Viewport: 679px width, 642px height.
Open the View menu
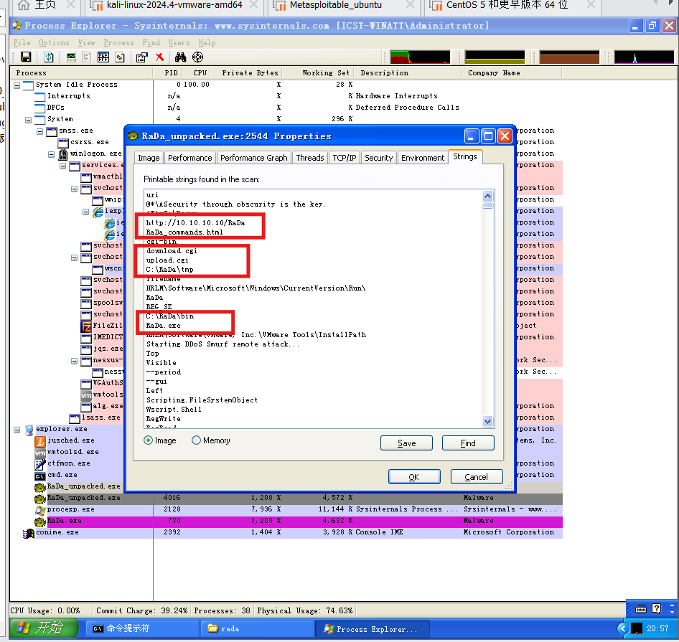coord(87,42)
